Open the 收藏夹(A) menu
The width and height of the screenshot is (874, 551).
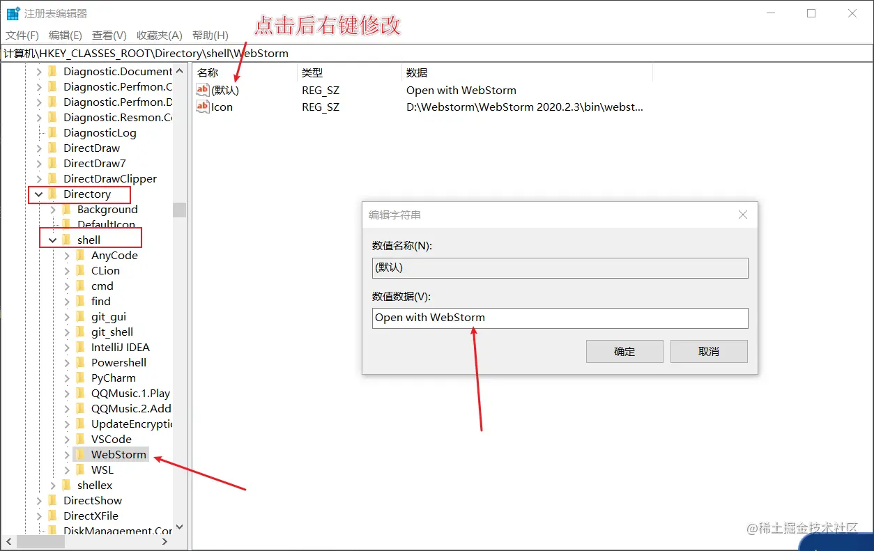pyautogui.click(x=160, y=35)
